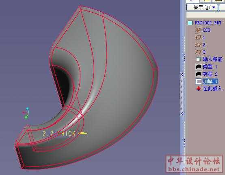Select the 类型 1 style feature icon
The height and width of the screenshot is (175, 225).
(199, 67)
